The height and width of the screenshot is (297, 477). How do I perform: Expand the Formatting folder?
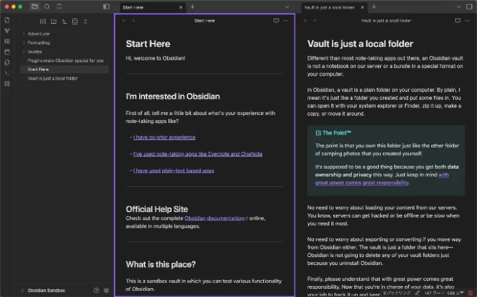coord(24,42)
